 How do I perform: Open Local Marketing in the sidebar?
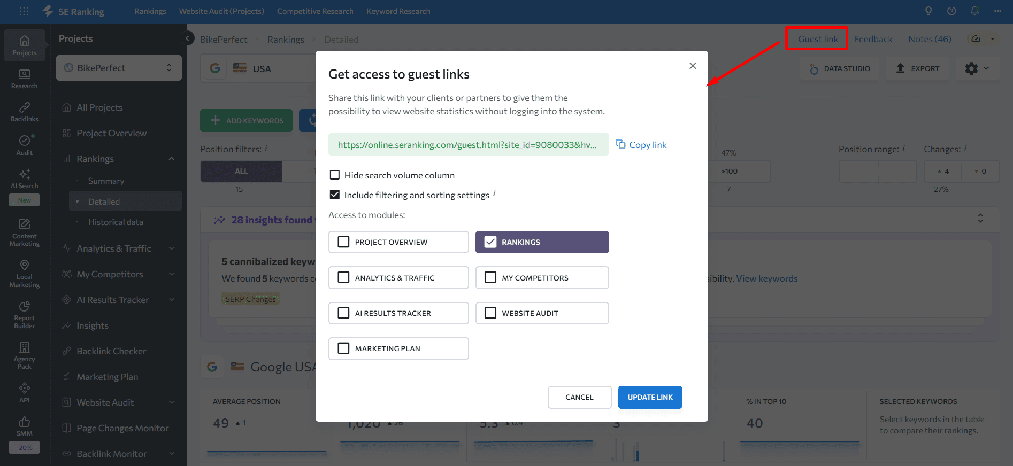tap(25, 274)
